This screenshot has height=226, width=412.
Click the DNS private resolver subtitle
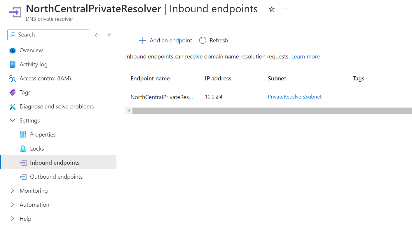pos(49,19)
